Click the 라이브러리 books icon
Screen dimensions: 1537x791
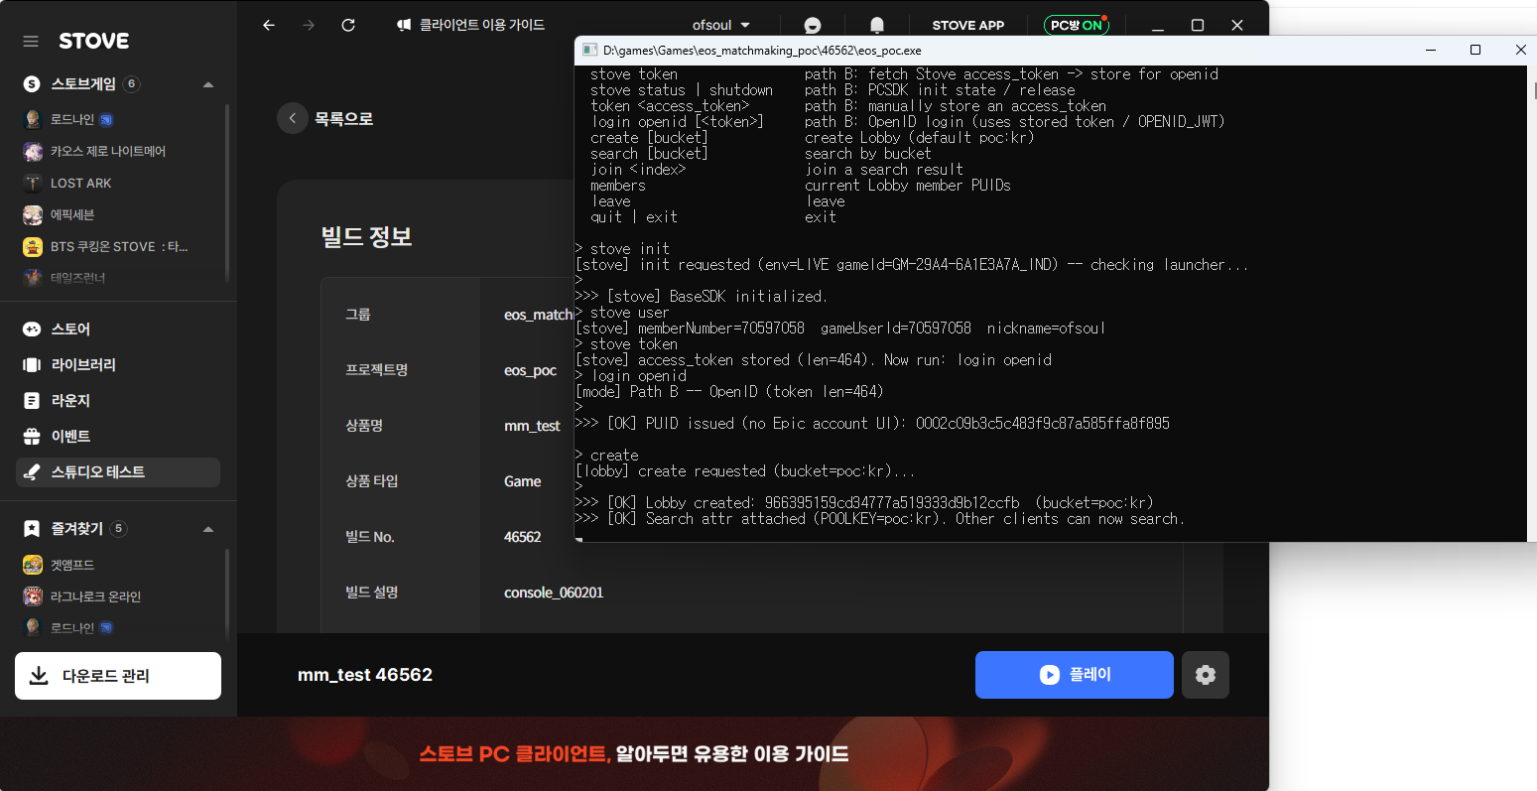point(32,364)
